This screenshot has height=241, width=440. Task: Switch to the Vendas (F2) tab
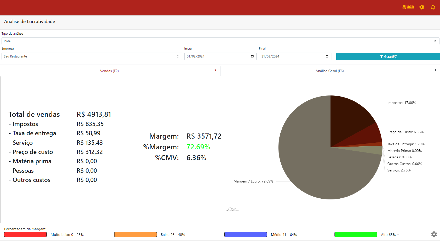pyautogui.click(x=109, y=71)
